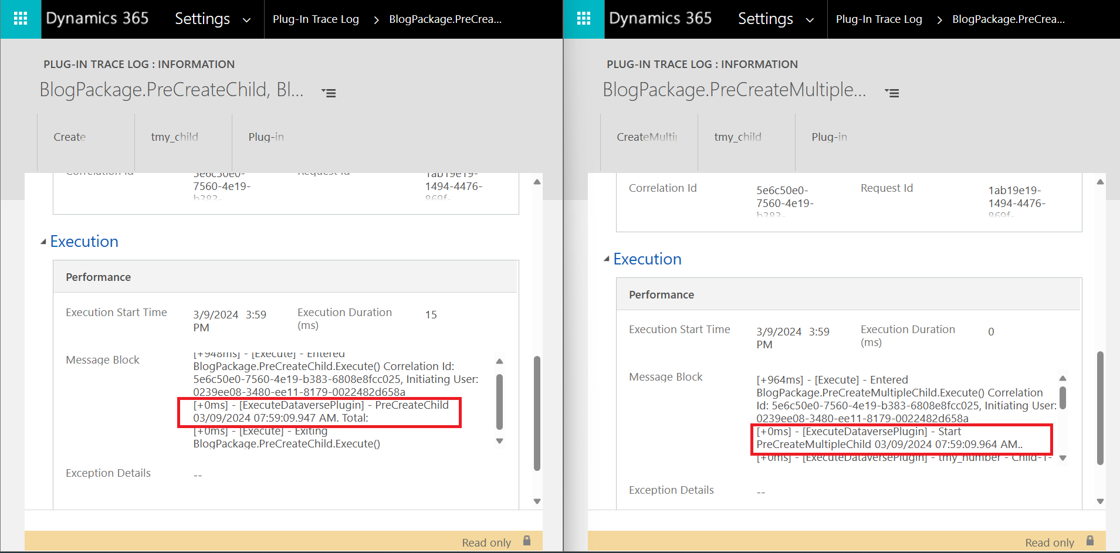Click form scroll-up arrow in left window
This screenshot has width=1120, height=553.
537,182
